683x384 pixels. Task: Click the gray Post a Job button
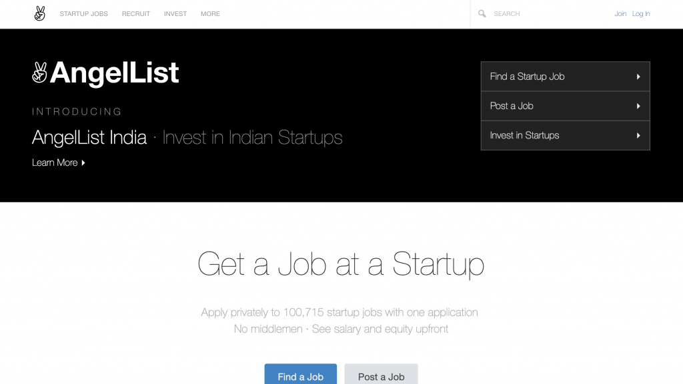(x=381, y=375)
